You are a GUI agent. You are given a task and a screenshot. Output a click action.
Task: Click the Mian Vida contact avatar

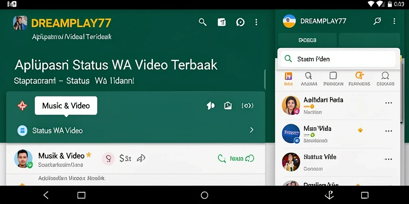point(291,133)
